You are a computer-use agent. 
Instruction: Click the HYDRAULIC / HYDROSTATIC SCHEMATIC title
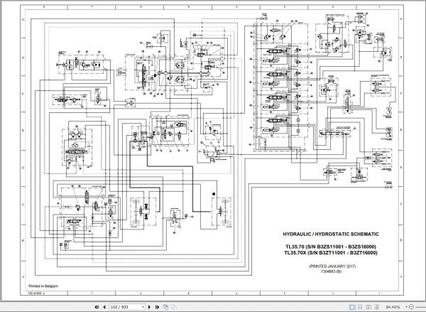(331, 235)
